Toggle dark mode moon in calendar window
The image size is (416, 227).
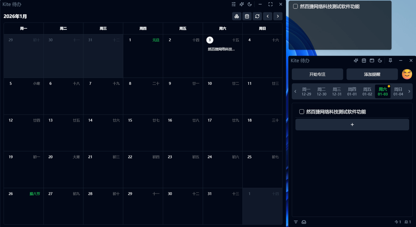(250, 4)
